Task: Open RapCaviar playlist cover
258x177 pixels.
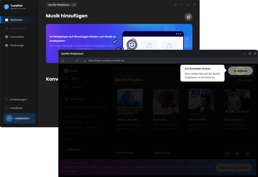Action: 166,102
